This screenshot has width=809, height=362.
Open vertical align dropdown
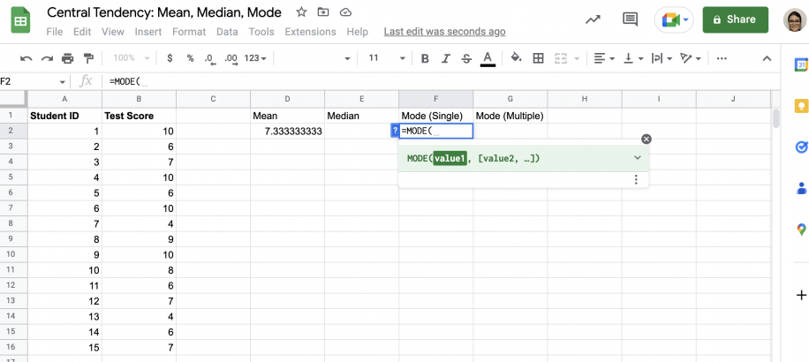pyautogui.click(x=633, y=58)
